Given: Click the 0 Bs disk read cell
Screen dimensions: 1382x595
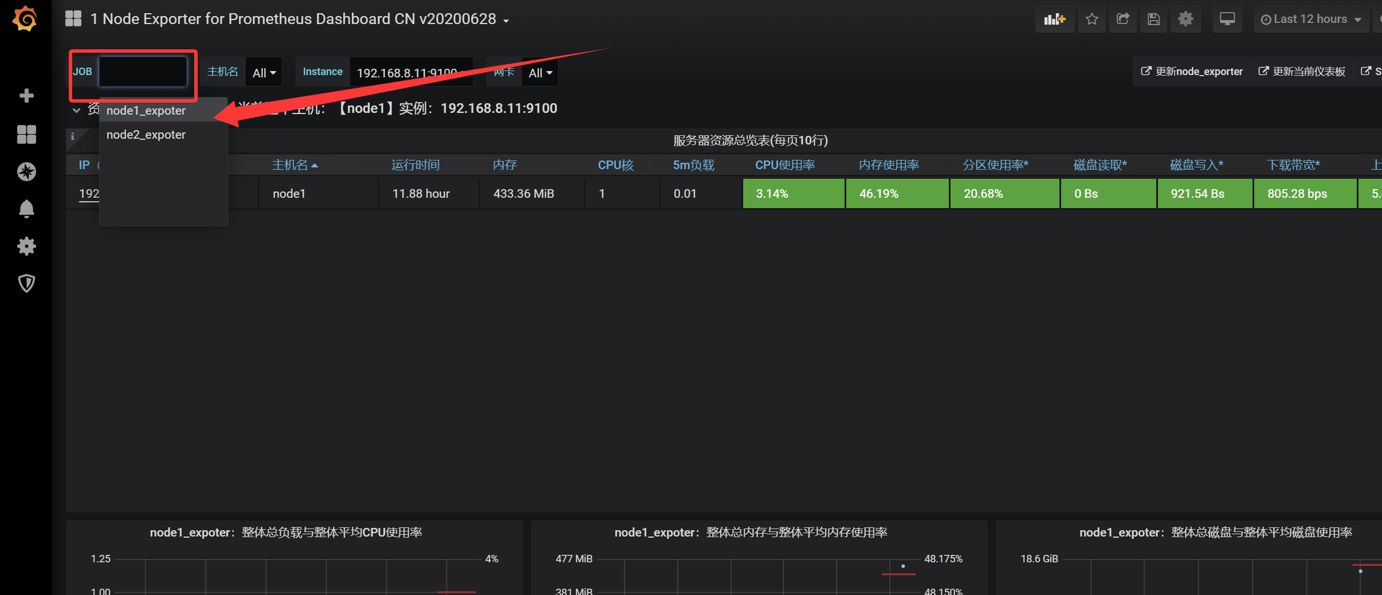Looking at the screenshot, I should pos(1108,194).
